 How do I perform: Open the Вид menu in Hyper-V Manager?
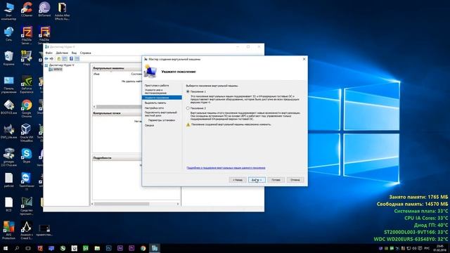(x=74, y=53)
